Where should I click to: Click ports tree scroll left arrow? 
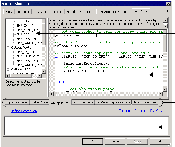tap(7, 76)
